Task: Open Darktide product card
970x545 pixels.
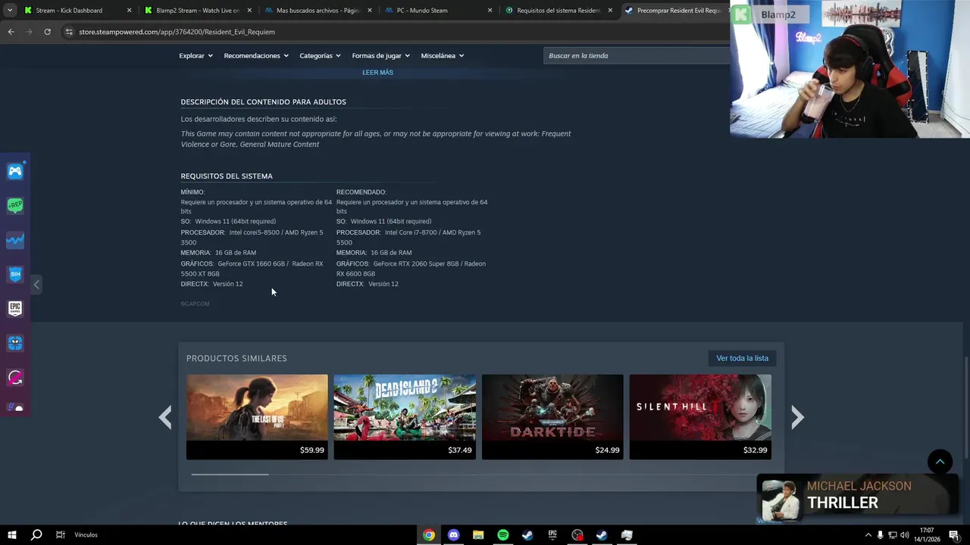Action: (x=552, y=417)
